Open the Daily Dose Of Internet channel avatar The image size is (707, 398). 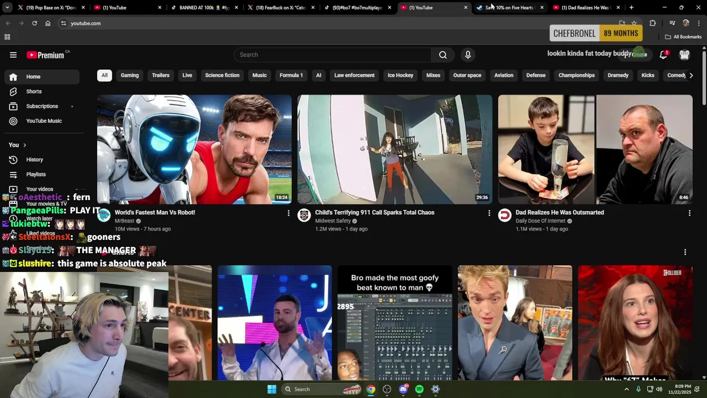pyautogui.click(x=504, y=216)
